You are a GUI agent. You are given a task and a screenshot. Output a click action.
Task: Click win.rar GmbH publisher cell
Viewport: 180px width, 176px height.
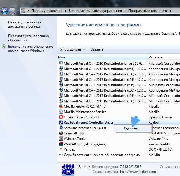[x=159, y=144]
